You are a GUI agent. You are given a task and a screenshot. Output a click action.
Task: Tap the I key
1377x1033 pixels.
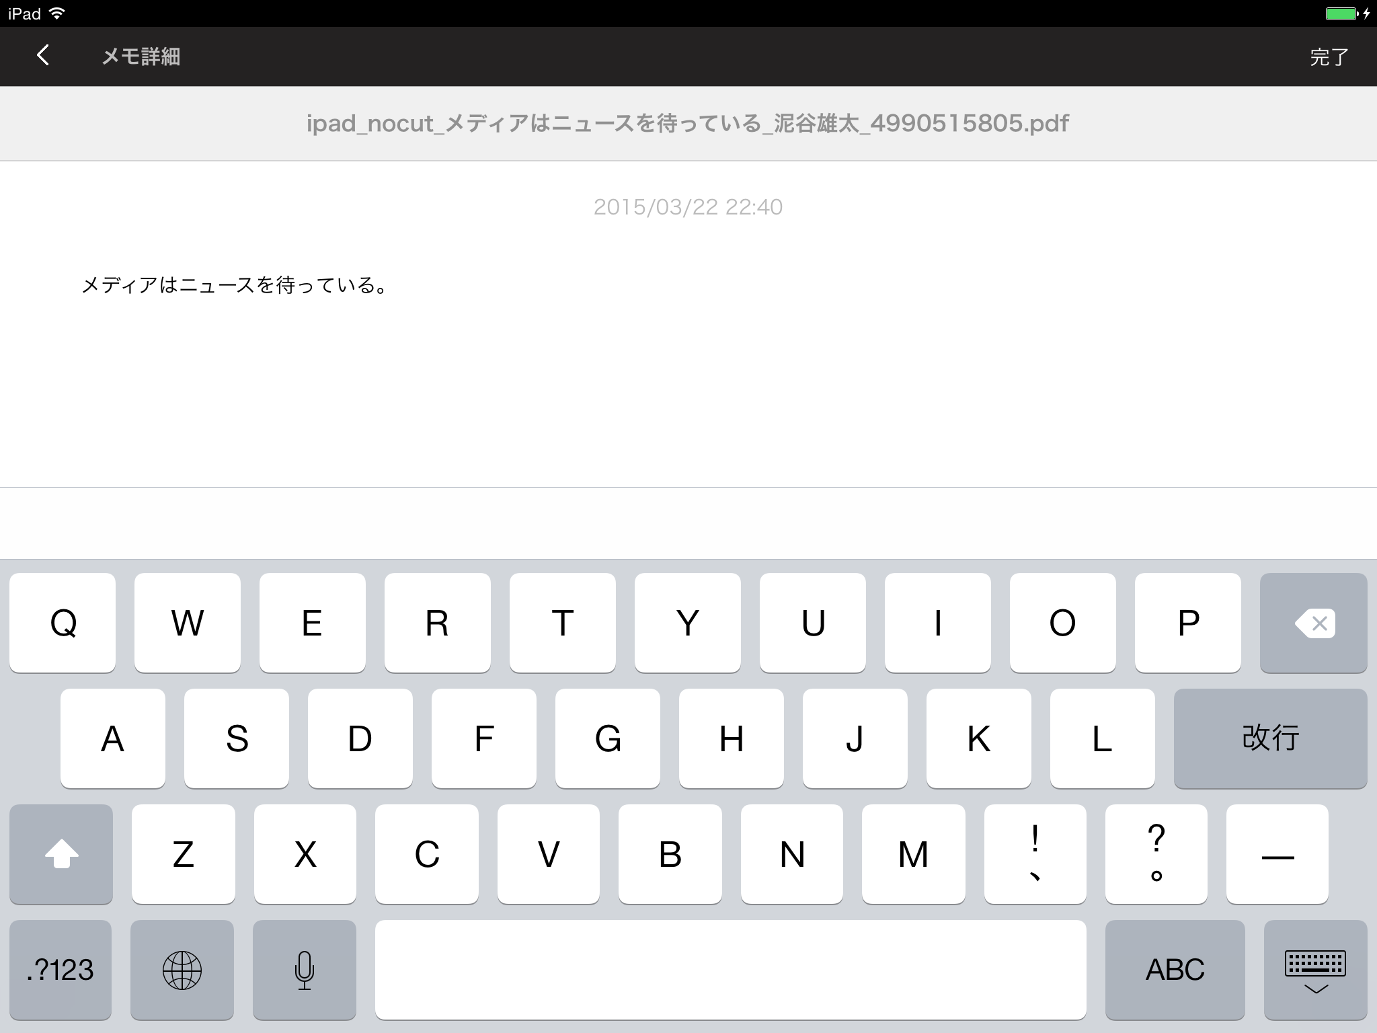click(938, 623)
